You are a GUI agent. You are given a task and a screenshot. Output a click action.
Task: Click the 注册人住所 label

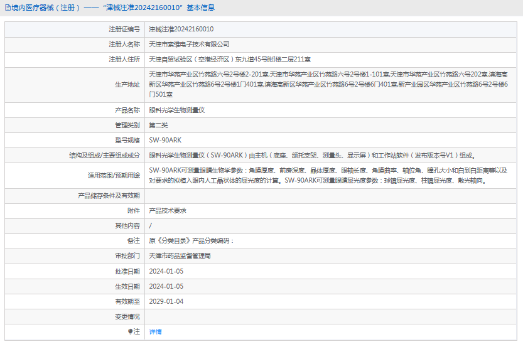124,60
